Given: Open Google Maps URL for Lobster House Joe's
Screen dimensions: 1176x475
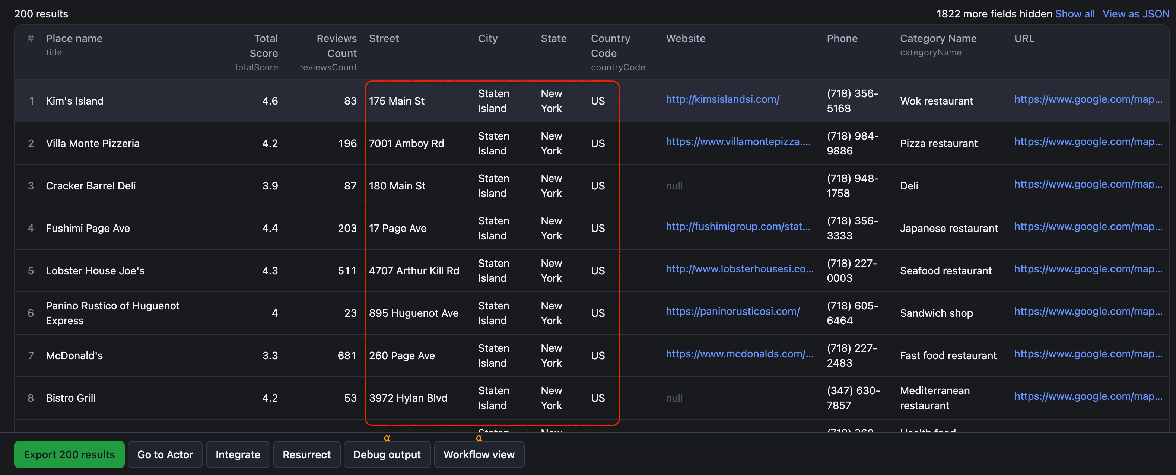Looking at the screenshot, I should [x=1088, y=269].
